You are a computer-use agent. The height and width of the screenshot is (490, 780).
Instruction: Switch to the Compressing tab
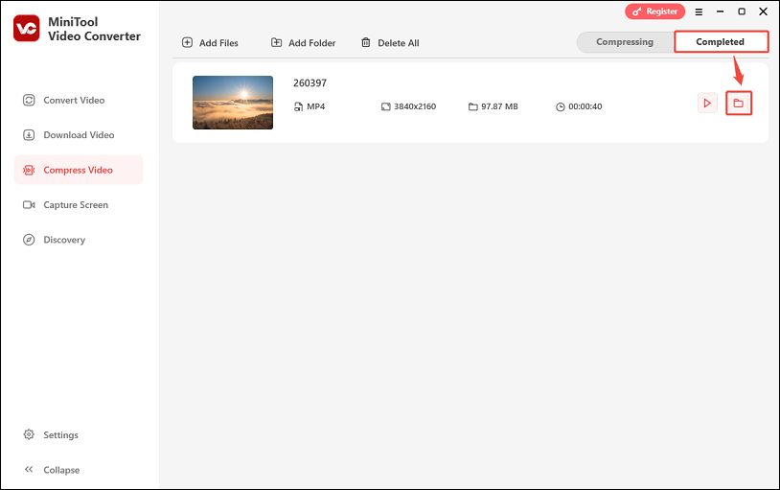pos(625,42)
